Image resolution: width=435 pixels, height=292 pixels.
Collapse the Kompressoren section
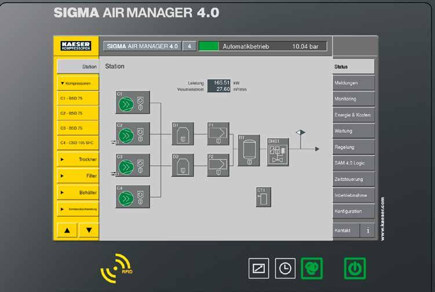[x=78, y=83]
